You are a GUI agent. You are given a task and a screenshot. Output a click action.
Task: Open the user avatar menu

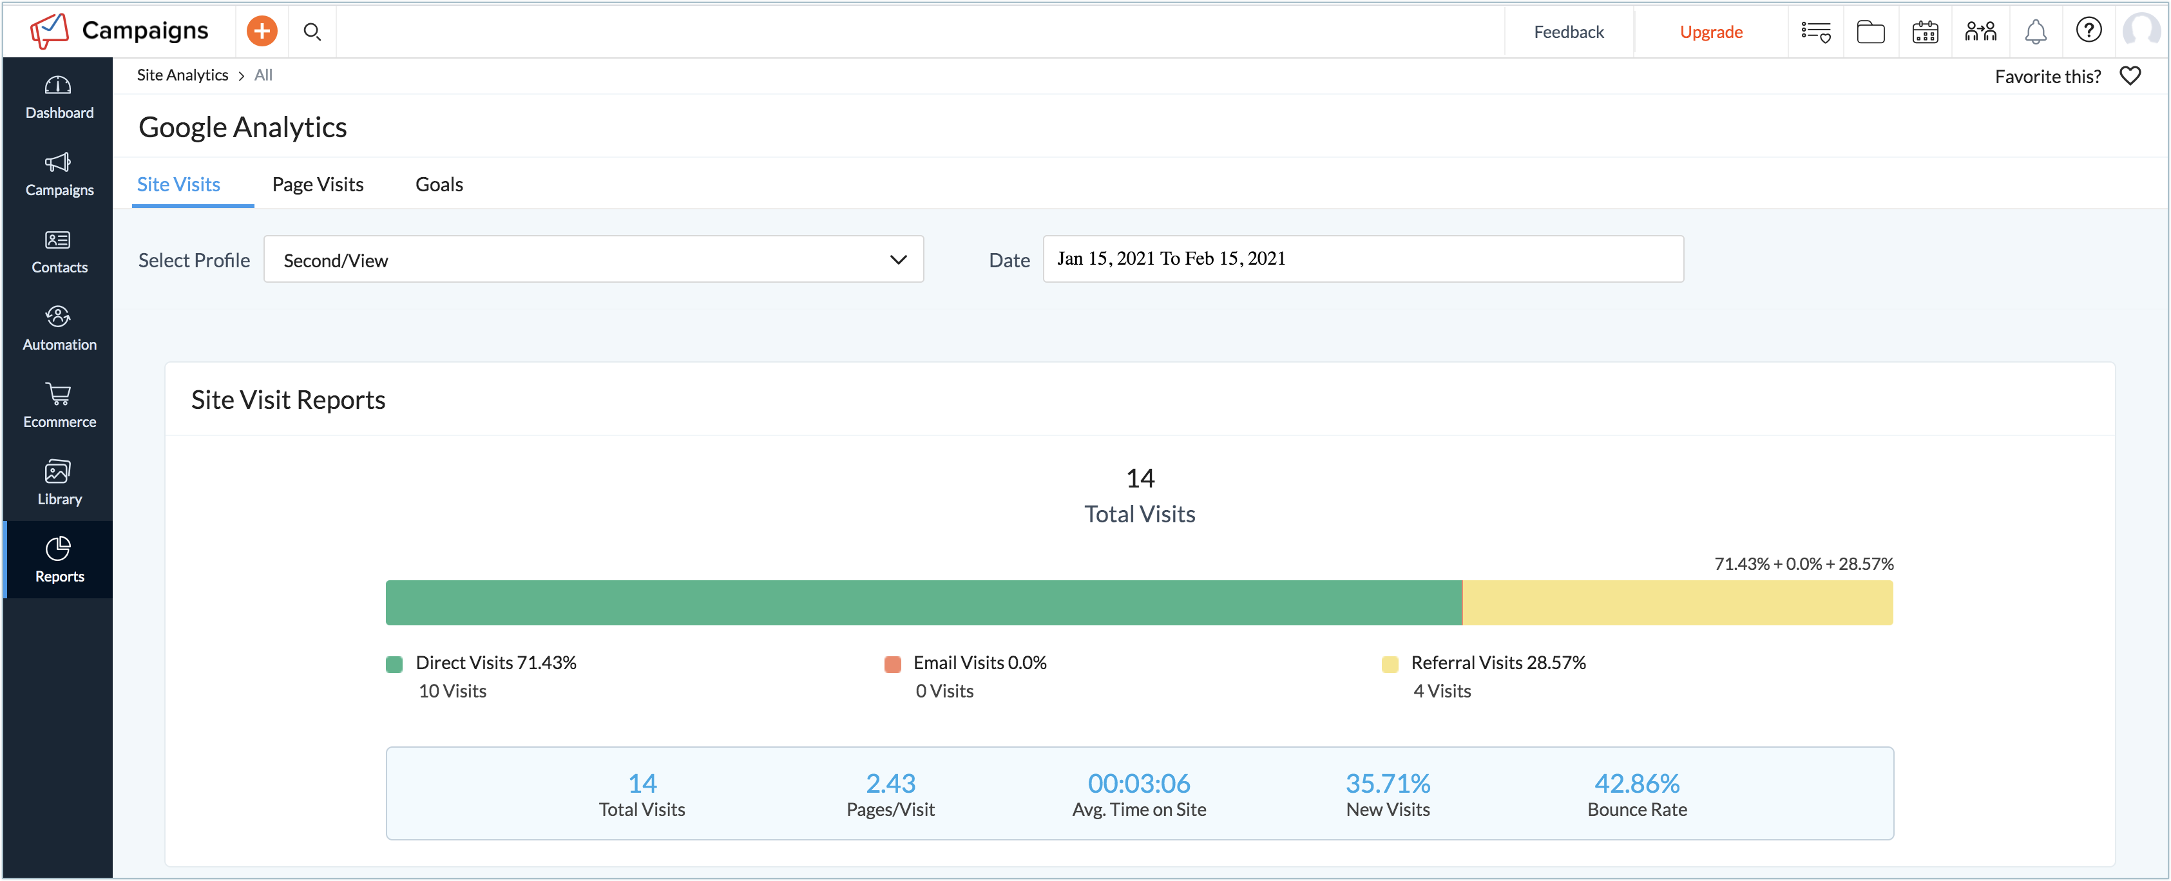(2141, 31)
